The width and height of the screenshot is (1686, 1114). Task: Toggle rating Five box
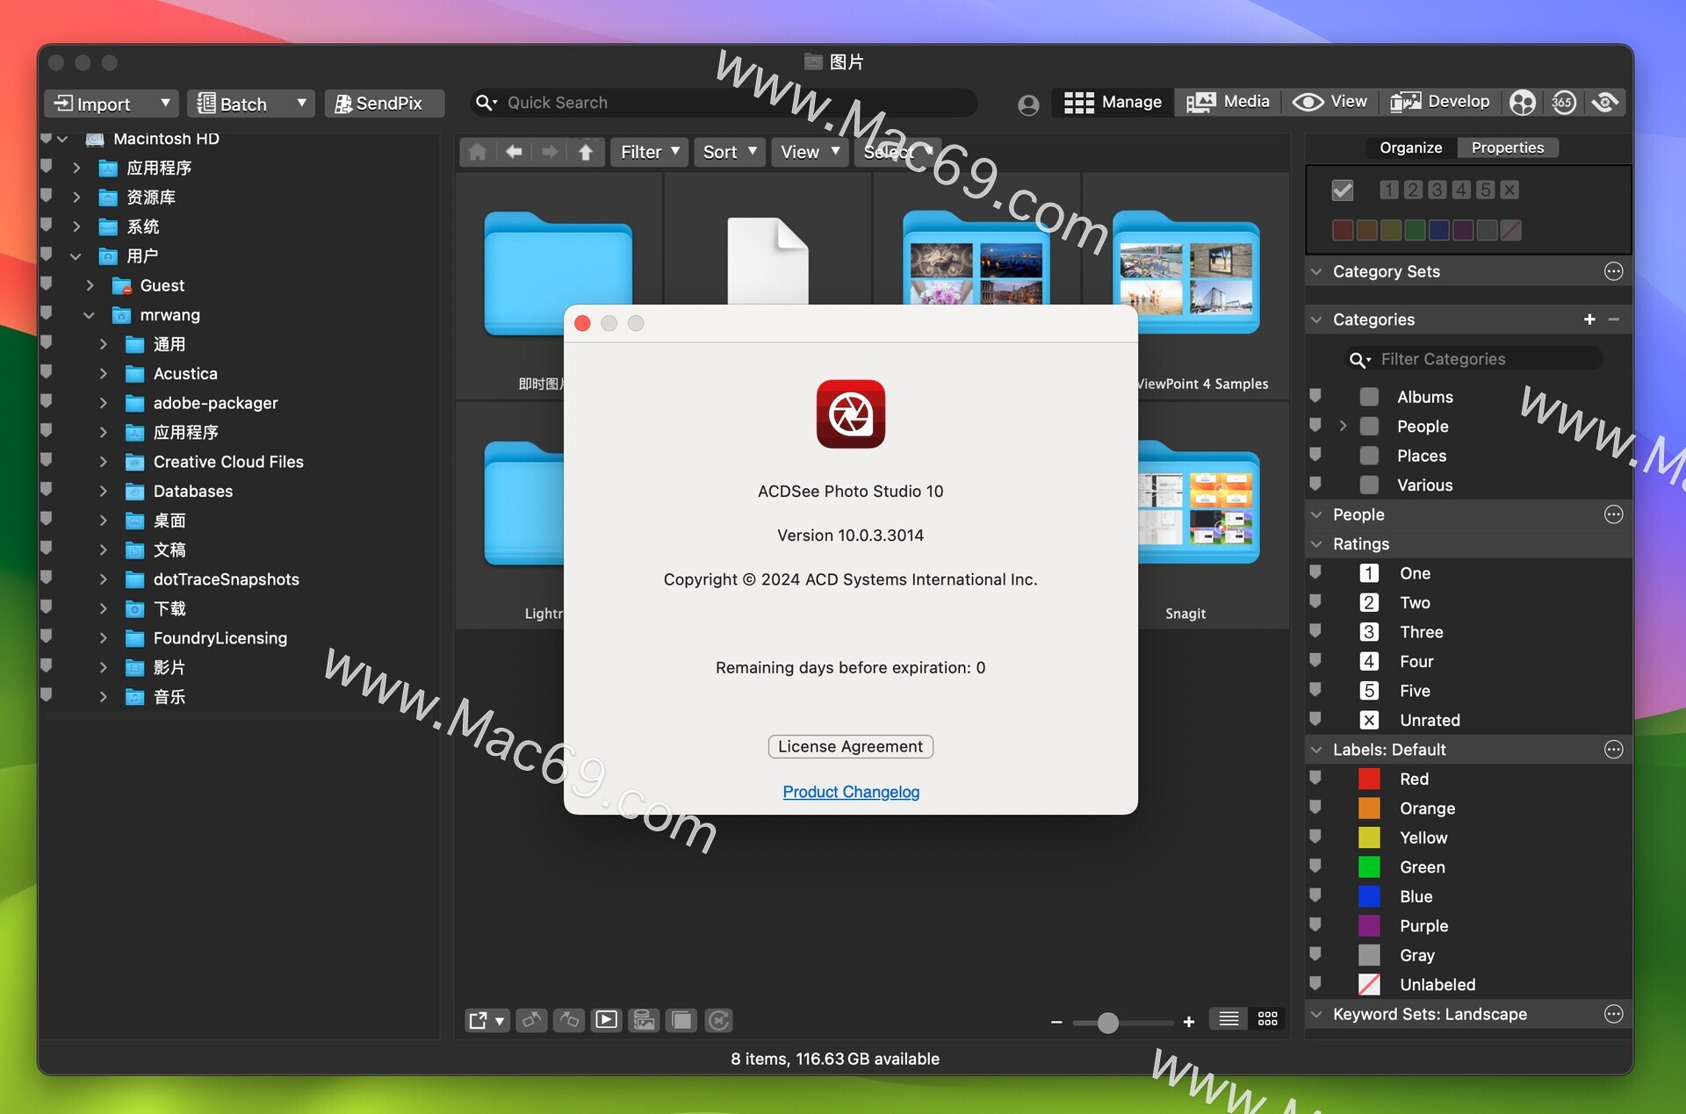[1369, 691]
